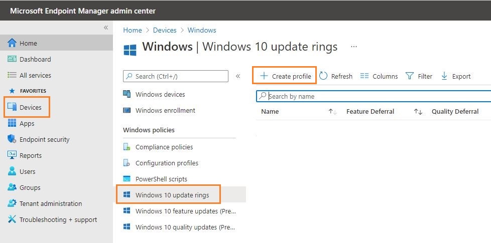The image size is (491, 243).
Task: Click the Refresh toolbar icon
Action: tap(323, 76)
